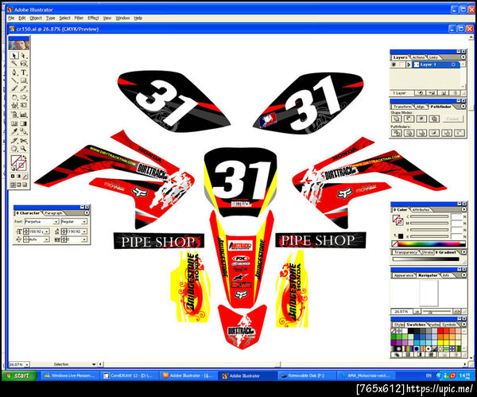477x397 pixels.
Task: Open the Pathfinder panel flyout menu
Action: tap(463, 107)
